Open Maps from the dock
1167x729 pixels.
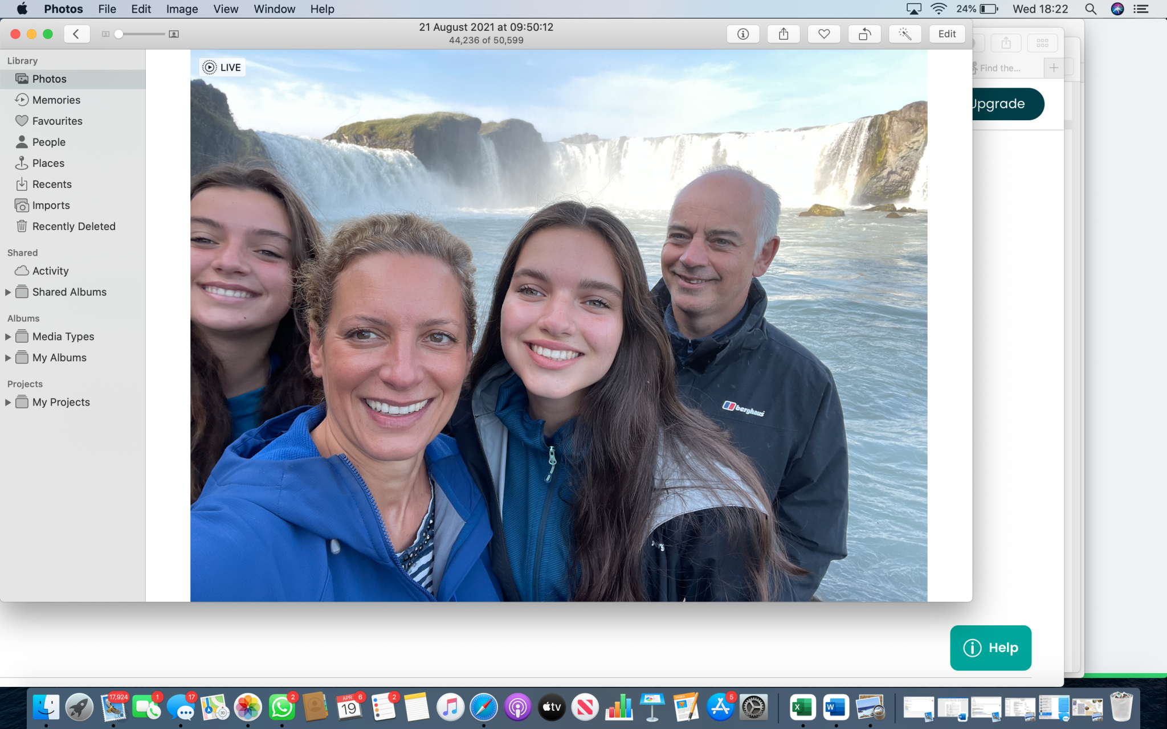click(214, 707)
